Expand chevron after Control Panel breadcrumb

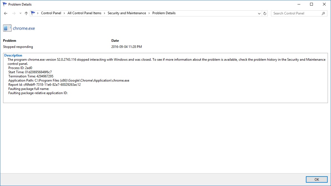click(64, 13)
